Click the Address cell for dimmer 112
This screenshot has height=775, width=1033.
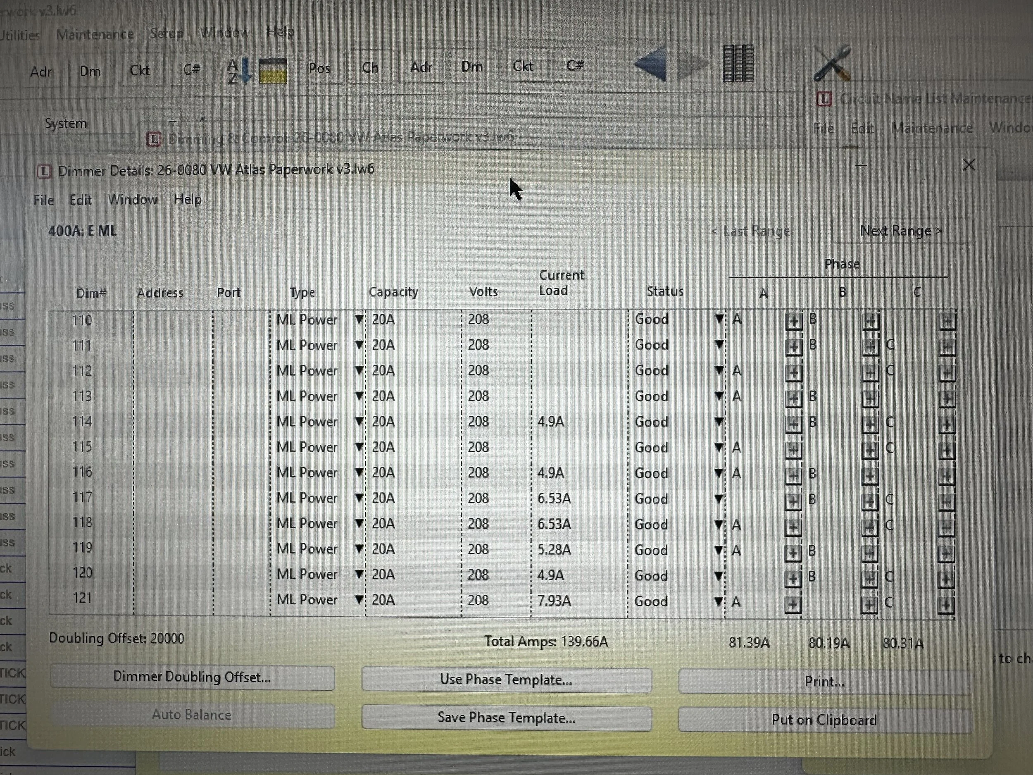pyautogui.click(x=173, y=371)
